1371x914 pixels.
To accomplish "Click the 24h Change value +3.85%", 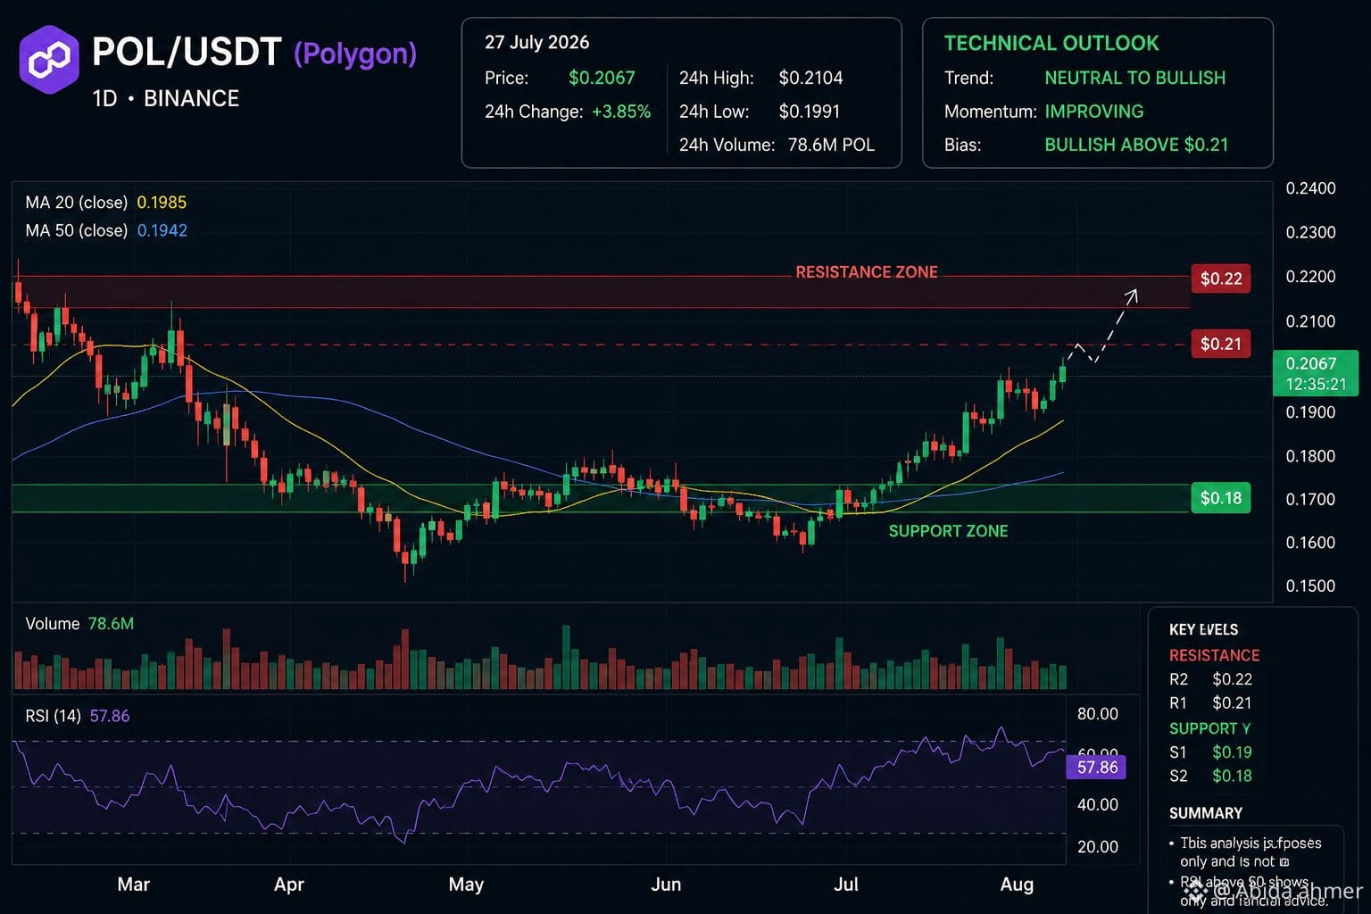I will coord(621,112).
